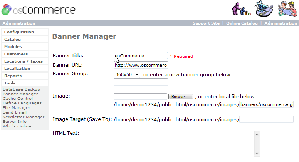Screen dimensions: 299x162
Task: Click the HTML Text scrollbar up arrow
Action: (x=257, y=134)
